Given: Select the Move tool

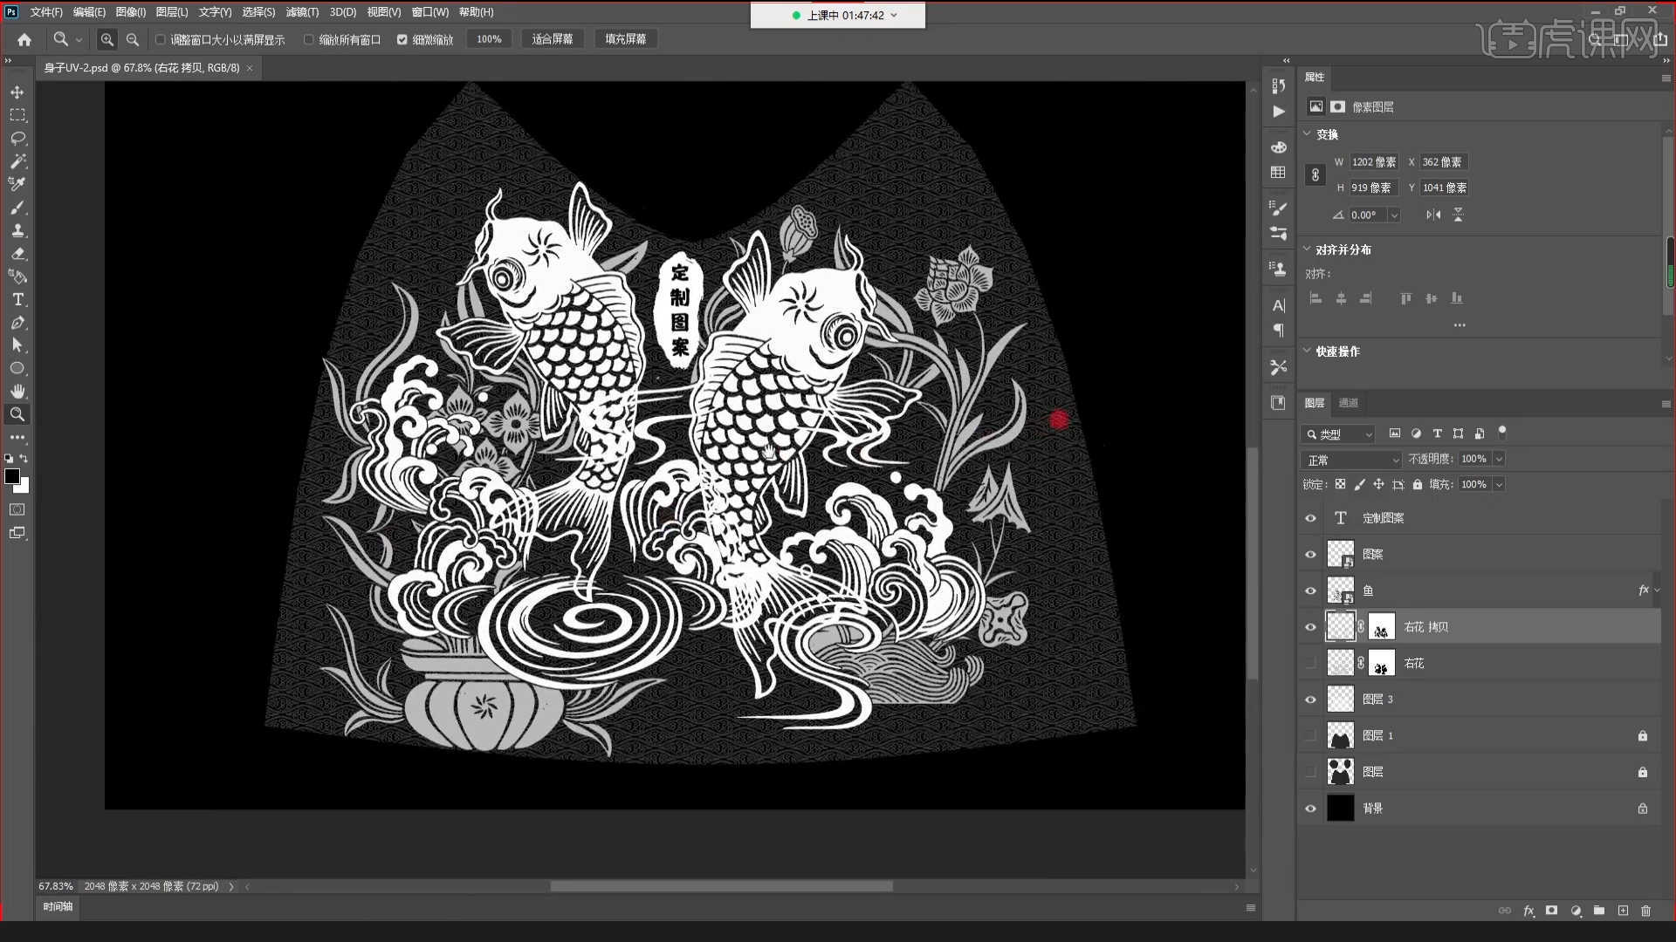Looking at the screenshot, I should [17, 92].
